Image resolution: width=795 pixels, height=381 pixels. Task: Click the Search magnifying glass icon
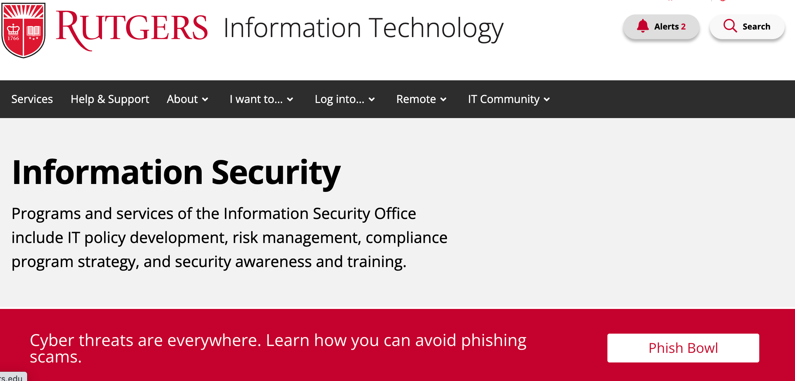(x=730, y=26)
